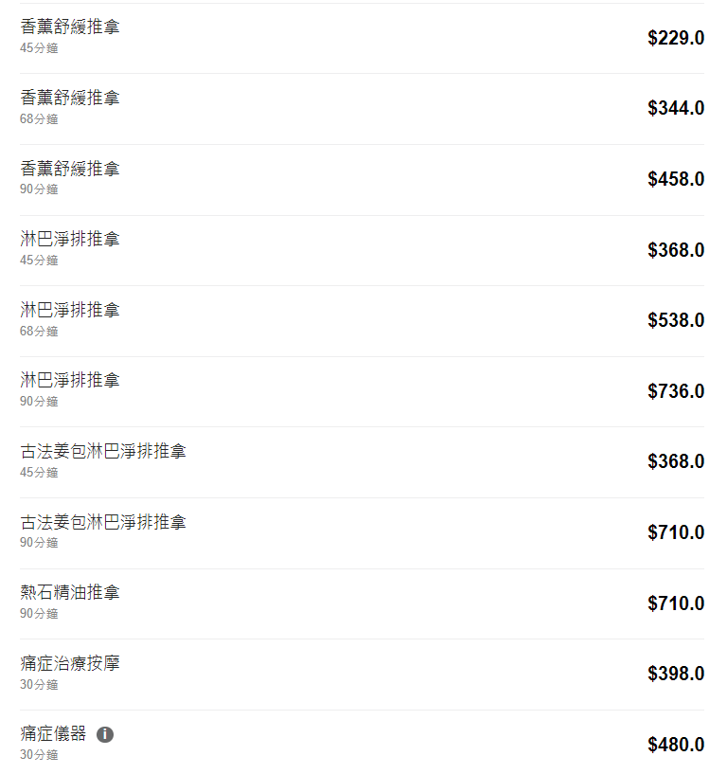Click the info icon beside 痛症儀器

click(105, 734)
